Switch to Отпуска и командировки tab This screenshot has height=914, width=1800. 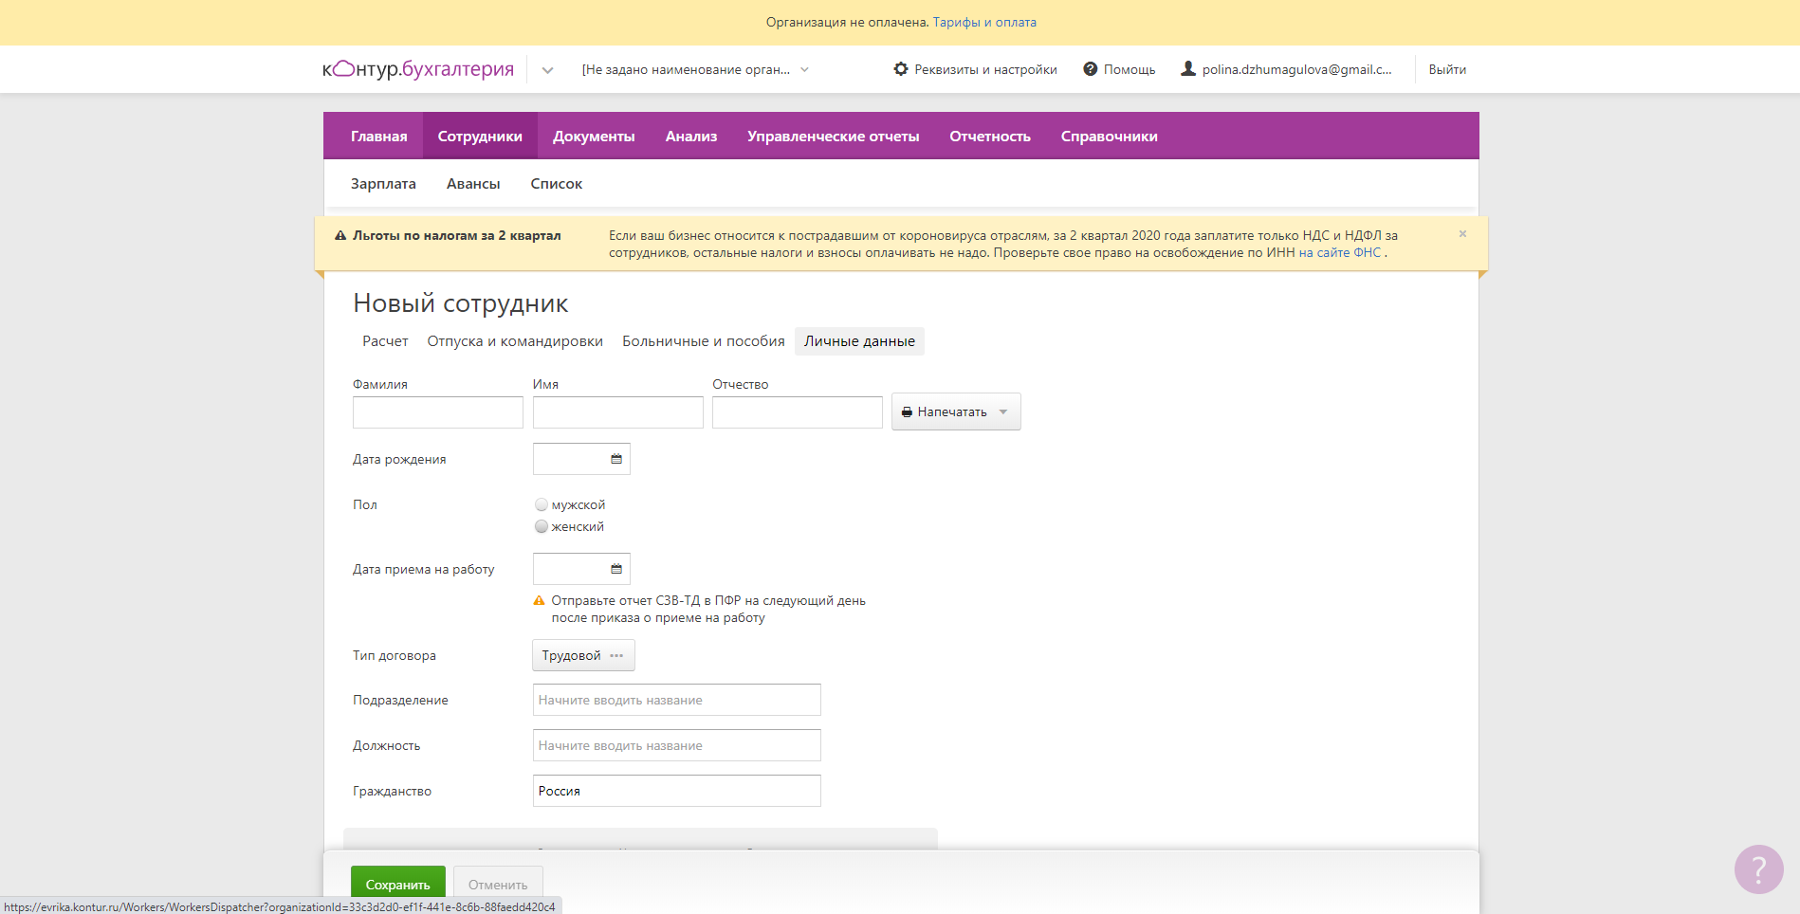[x=515, y=341]
